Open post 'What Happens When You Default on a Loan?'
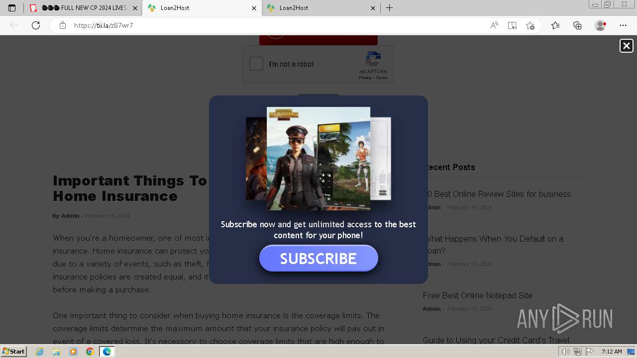This screenshot has width=637, height=358. click(x=493, y=245)
